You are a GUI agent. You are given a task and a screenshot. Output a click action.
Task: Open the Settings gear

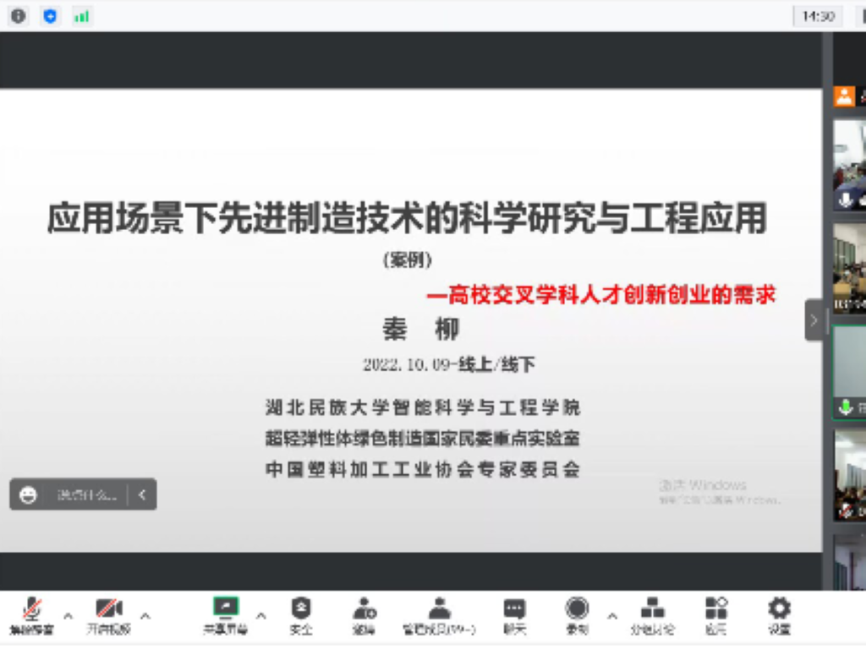[x=779, y=614]
